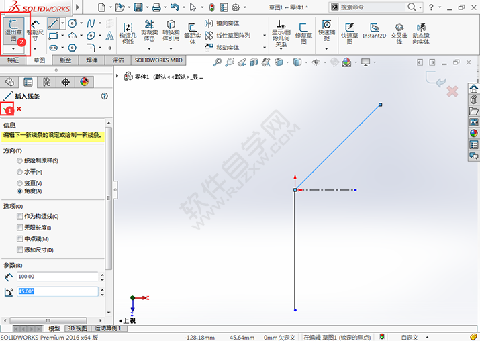Select the Polygon sketch tool
The height and width of the screenshot is (341, 480).
point(73,48)
